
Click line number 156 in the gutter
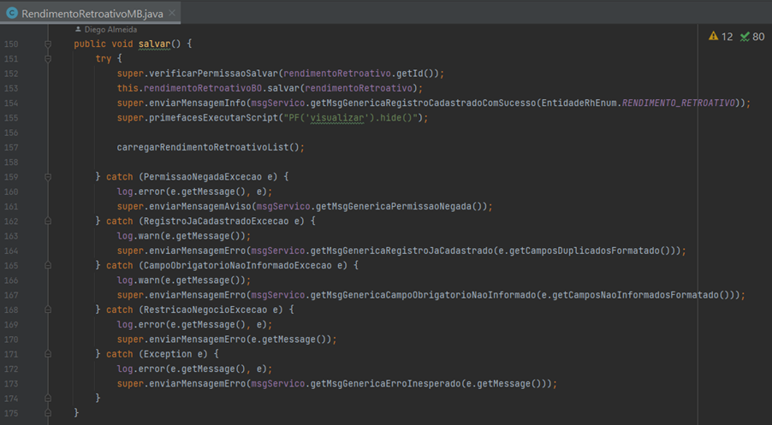point(11,133)
